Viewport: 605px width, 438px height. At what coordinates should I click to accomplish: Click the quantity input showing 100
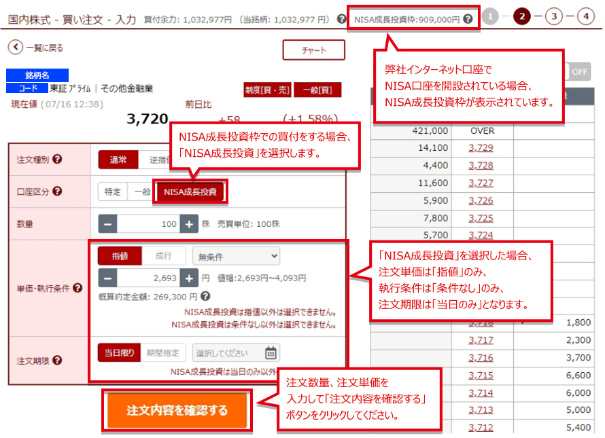pos(154,223)
